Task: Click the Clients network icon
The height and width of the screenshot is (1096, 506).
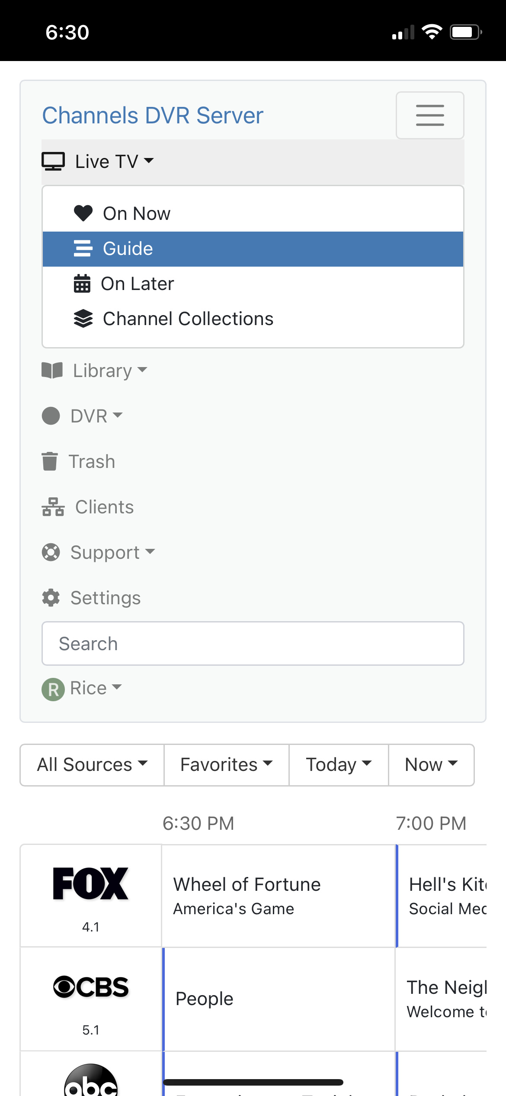Action: [53, 507]
